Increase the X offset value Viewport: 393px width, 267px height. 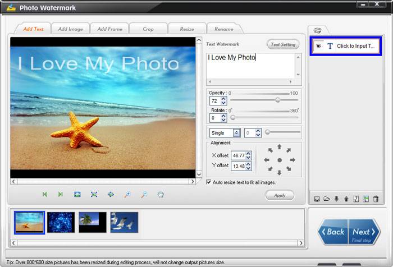pos(249,153)
